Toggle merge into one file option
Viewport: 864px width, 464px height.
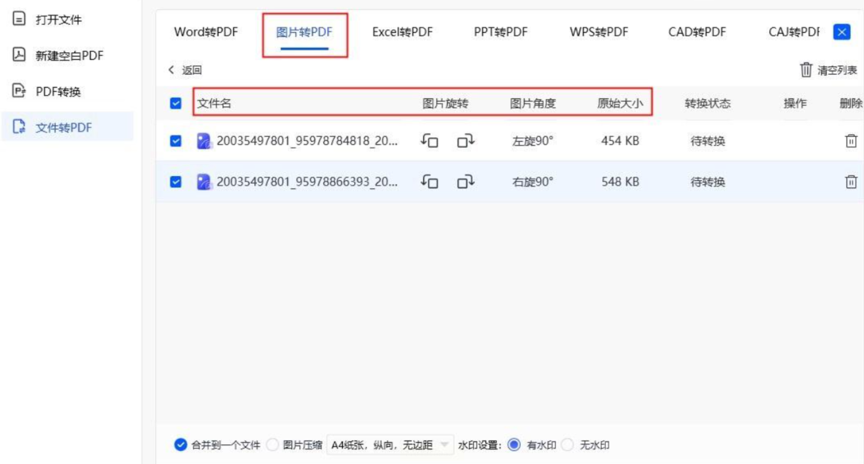pyautogui.click(x=180, y=445)
